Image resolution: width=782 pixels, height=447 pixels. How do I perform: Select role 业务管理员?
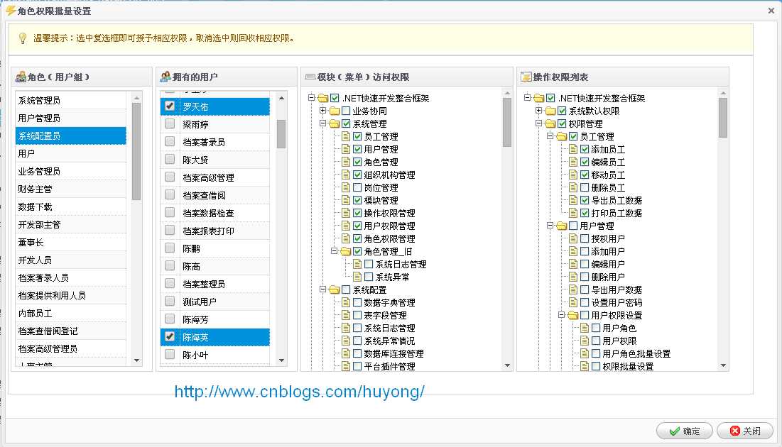(x=71, y=172)
